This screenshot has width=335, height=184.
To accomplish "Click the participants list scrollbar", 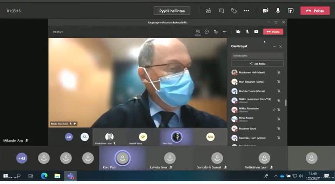I will [x=286, y=102].
